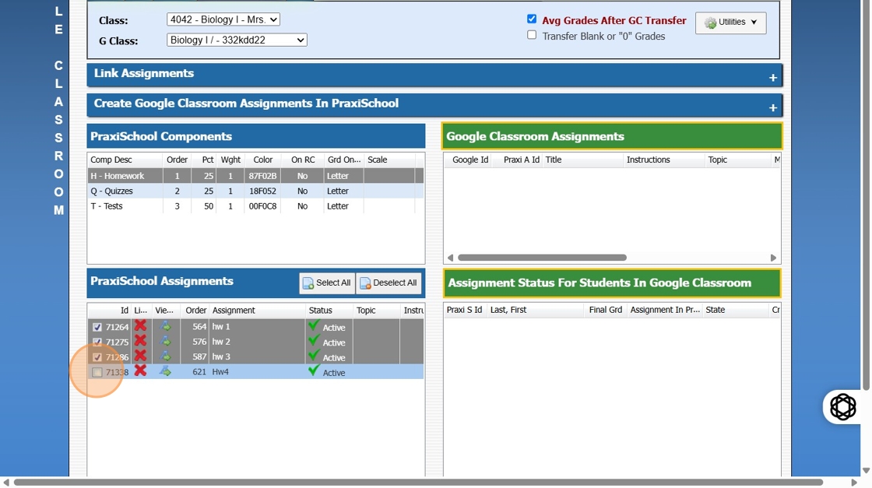Open the G Class dropdown

tap(237, 40)
